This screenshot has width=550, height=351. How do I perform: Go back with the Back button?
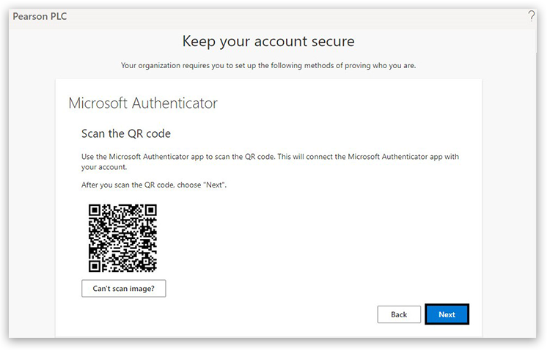[x=399, y=314]
